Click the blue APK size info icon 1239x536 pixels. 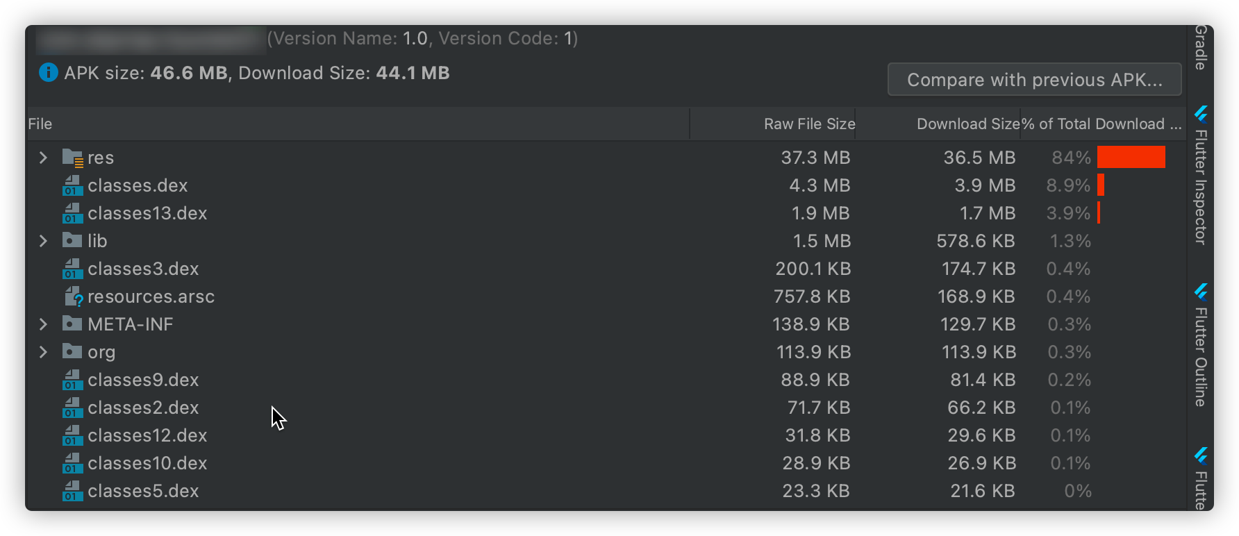[x=48, y=72]
